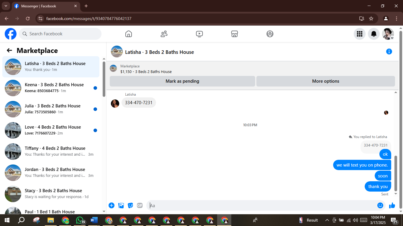Bookmark this page with the star icon
This screenshot has width=403, height=226.
(x=371, y=19)
